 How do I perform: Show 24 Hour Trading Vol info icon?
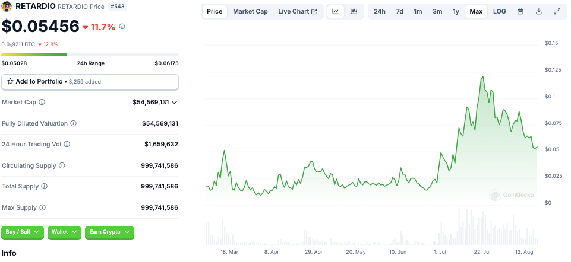[x=67, y=144]
